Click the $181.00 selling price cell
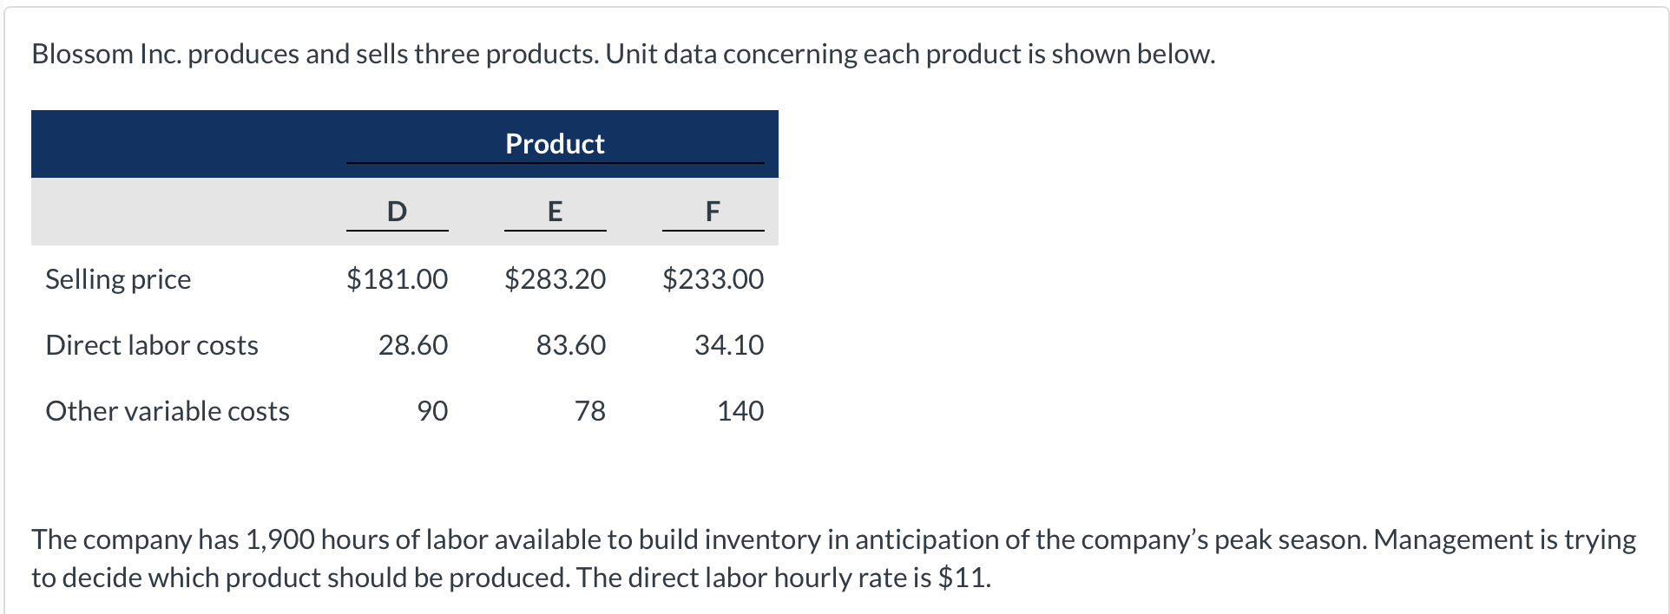The height and width of the screenshot is (614, 1670). [x=397, y=279]
